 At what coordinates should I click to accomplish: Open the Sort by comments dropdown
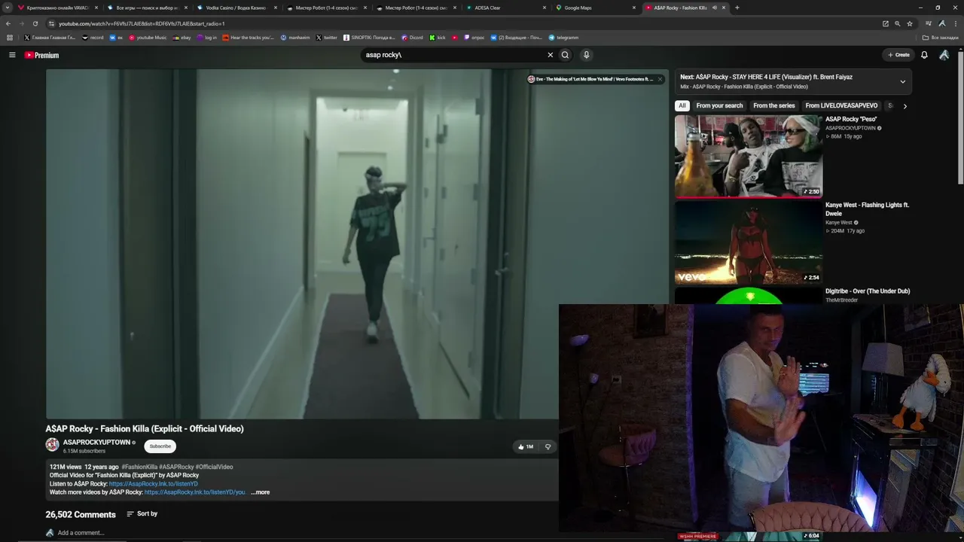coord(142,514)
